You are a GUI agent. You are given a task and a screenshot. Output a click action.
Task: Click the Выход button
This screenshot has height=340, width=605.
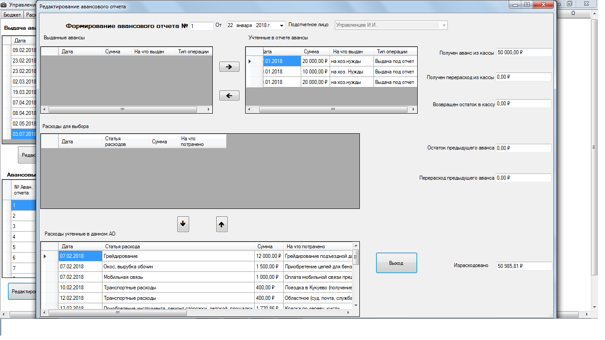(x=396, y=263)
